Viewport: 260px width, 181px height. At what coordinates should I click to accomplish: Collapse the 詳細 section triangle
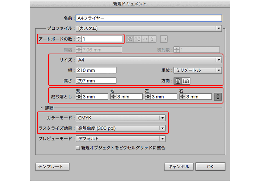[x=42, y=108]
